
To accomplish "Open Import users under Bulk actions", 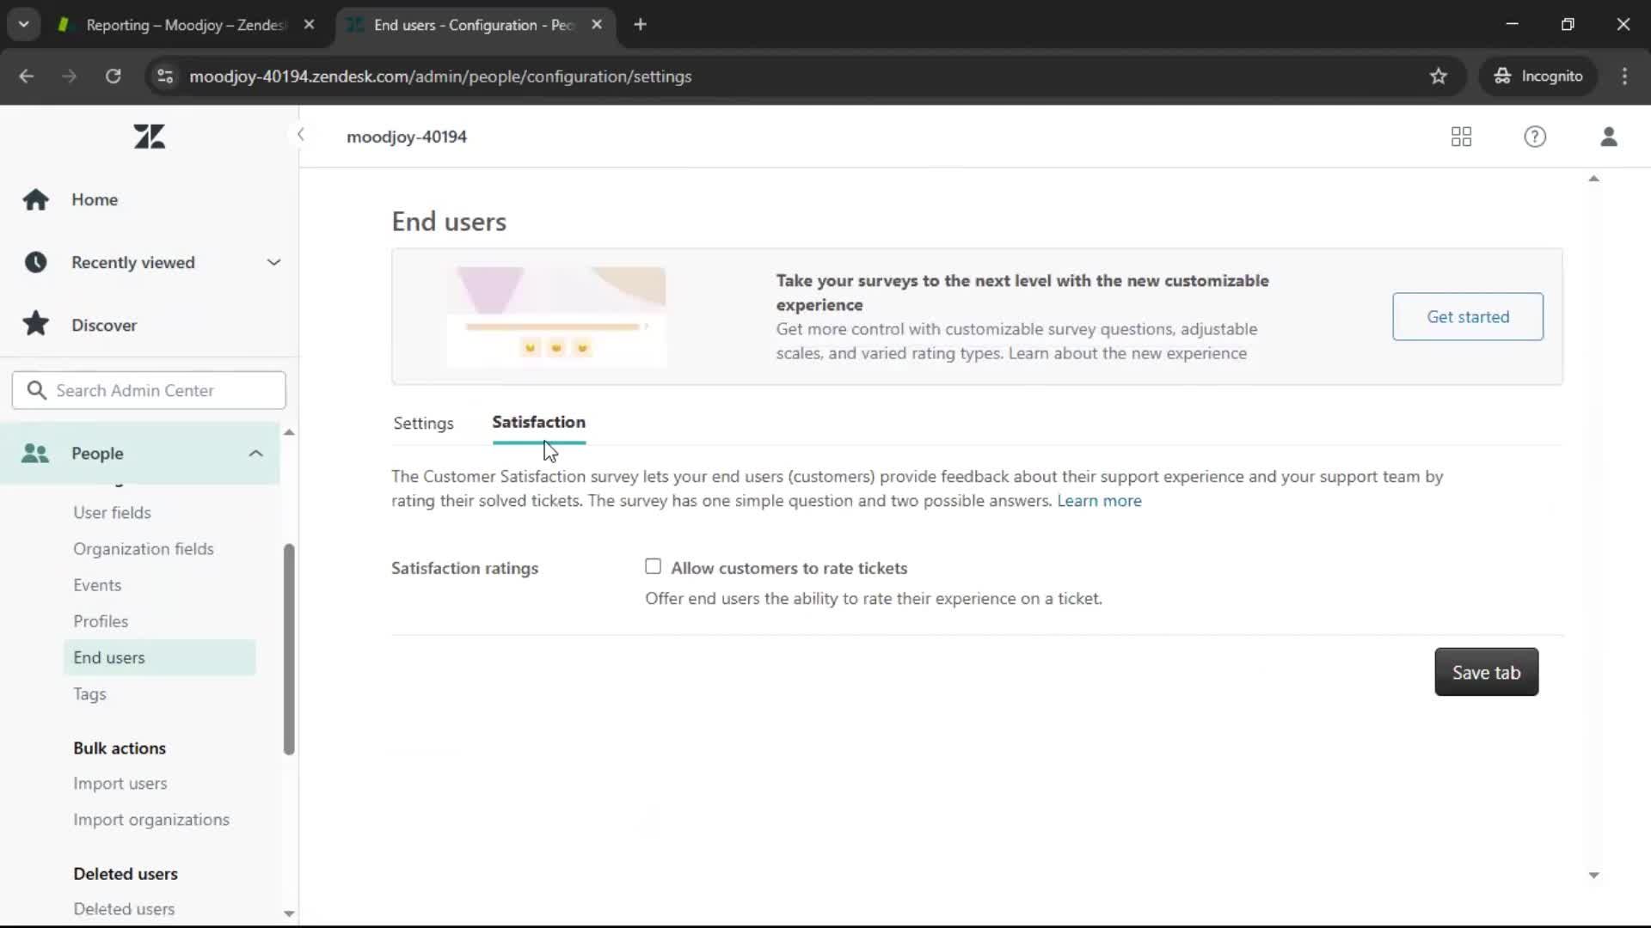I will coord(120,784).
